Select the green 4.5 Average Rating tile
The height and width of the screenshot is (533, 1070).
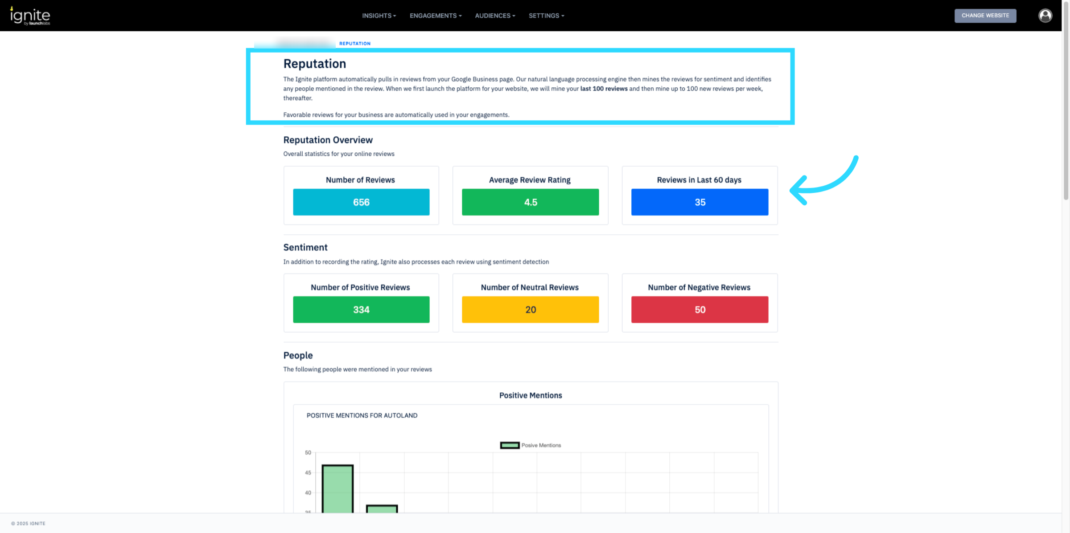point(530,202)
